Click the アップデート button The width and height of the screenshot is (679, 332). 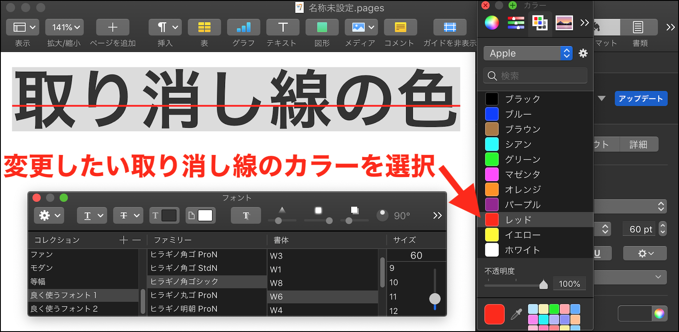tap(640, 98)
